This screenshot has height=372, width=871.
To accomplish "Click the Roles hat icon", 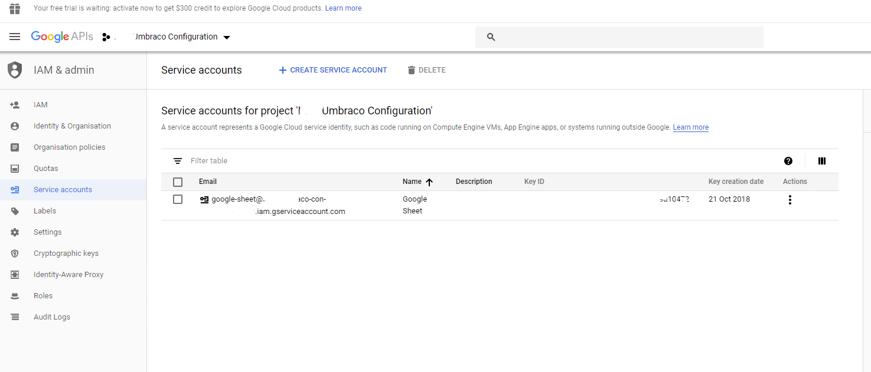I will (x=15, y=296).
